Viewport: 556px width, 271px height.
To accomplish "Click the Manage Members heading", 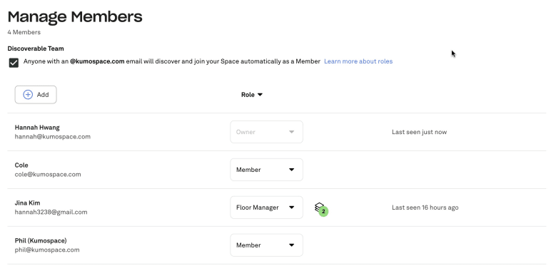I will click(x=75, y=16).
